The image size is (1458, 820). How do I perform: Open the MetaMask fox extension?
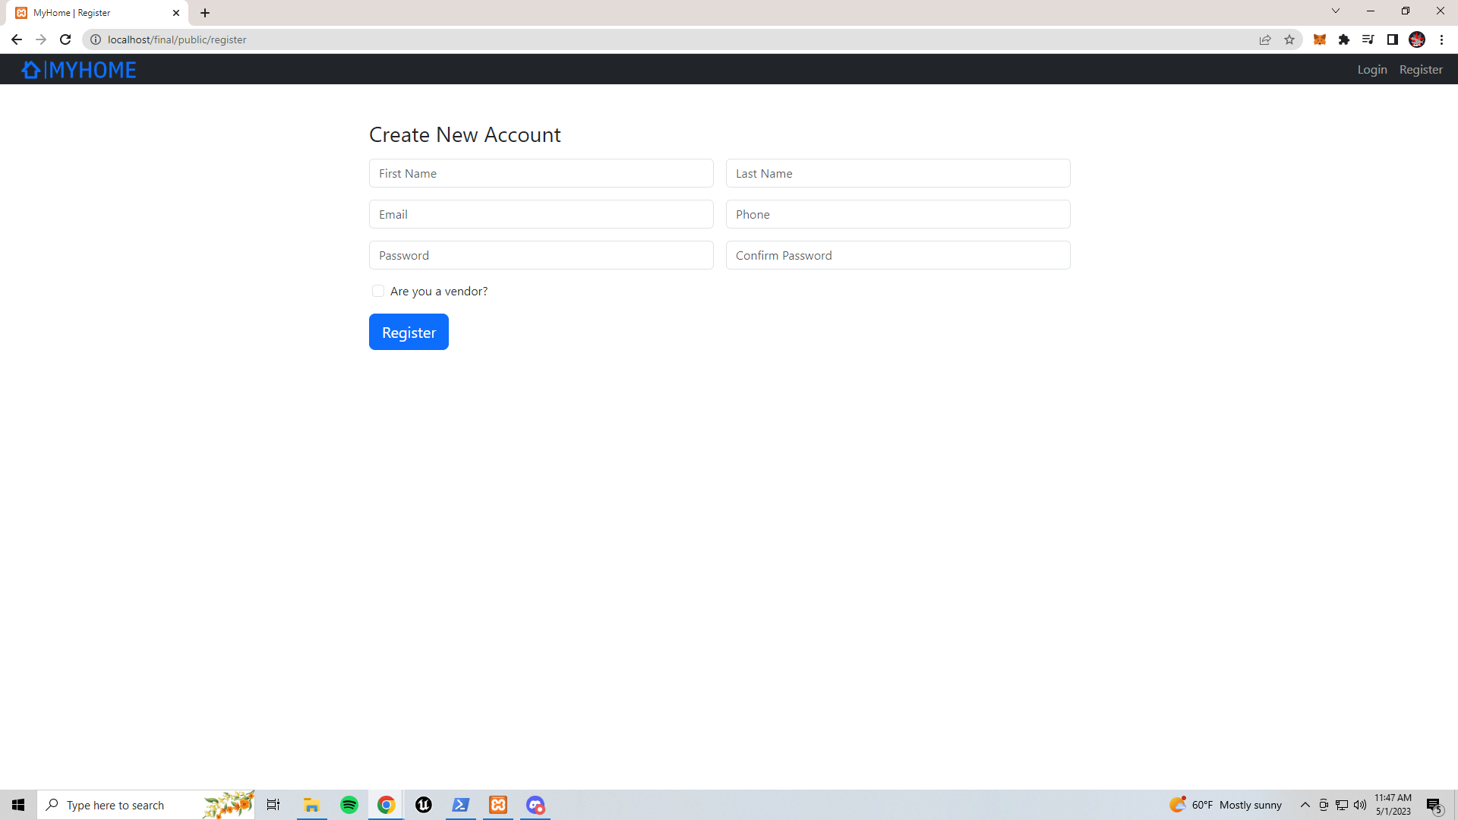coord(1320,39)
